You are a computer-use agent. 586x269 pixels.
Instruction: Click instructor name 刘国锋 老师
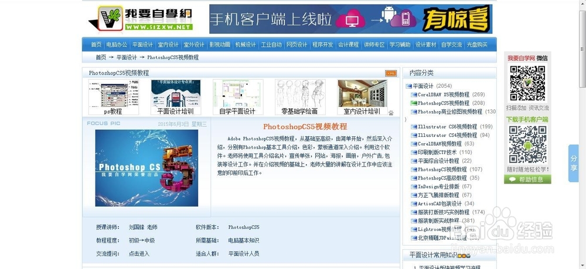(x=143, y=227)
